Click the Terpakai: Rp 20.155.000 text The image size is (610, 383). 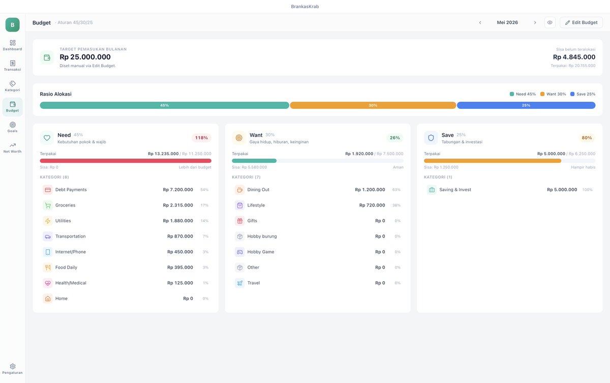573,66
